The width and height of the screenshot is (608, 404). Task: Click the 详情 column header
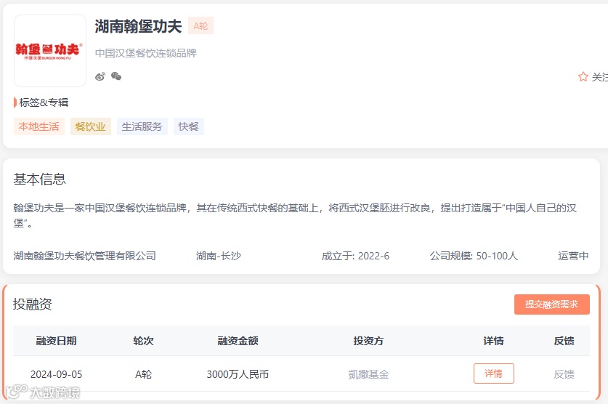[x=494, y=341]
